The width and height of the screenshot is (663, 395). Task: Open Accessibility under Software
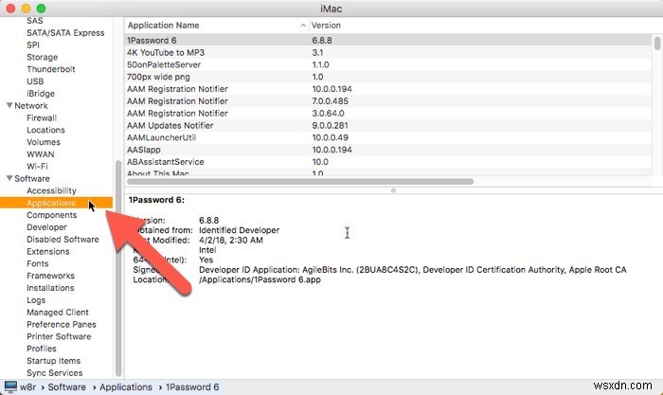pos(51,190)
